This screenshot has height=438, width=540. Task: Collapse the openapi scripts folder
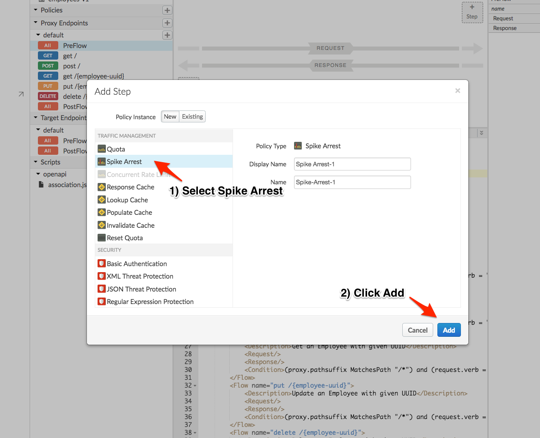[38, 174]
